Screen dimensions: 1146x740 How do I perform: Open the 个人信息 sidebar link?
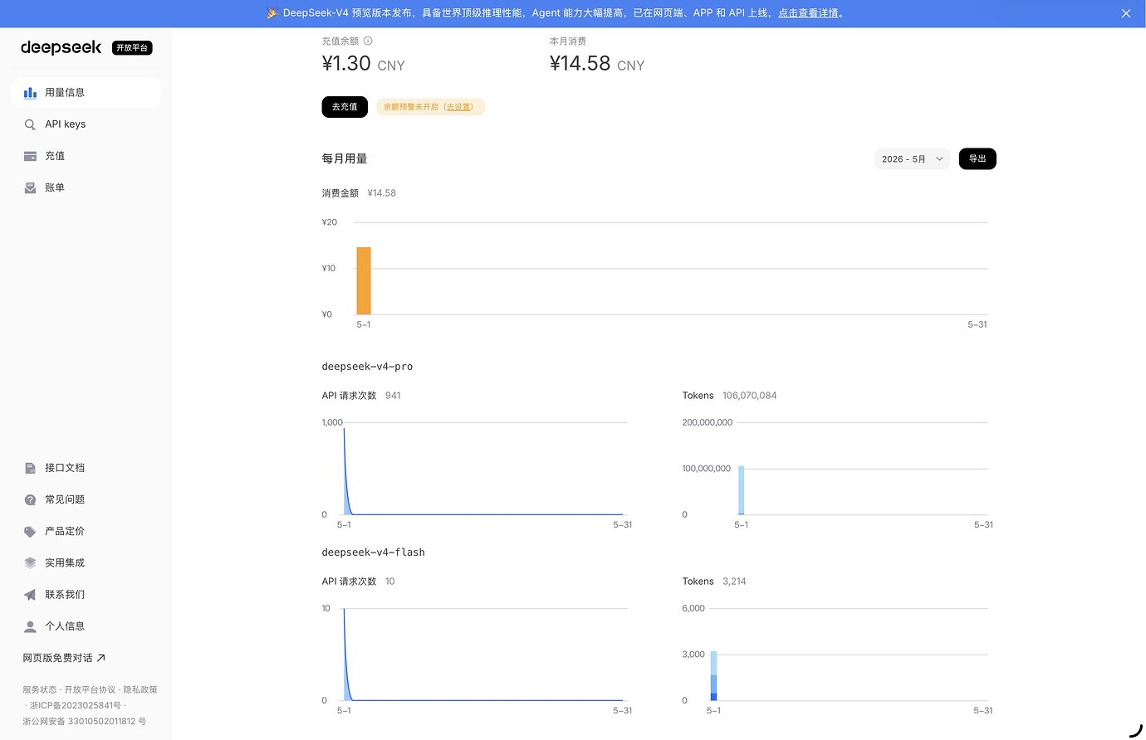86,626
